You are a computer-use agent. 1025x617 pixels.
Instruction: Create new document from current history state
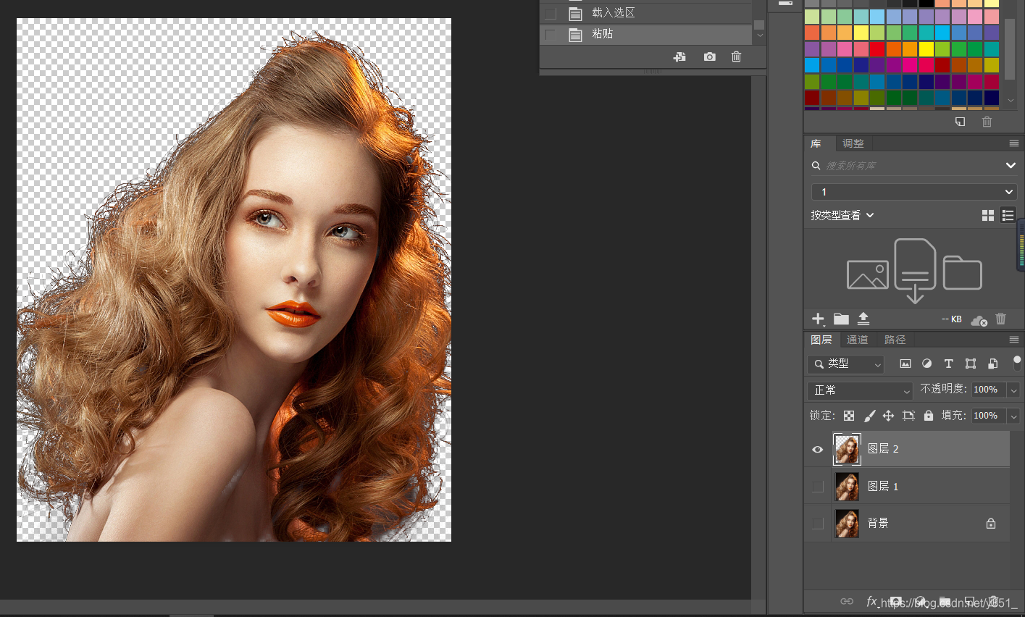point(679,56)
